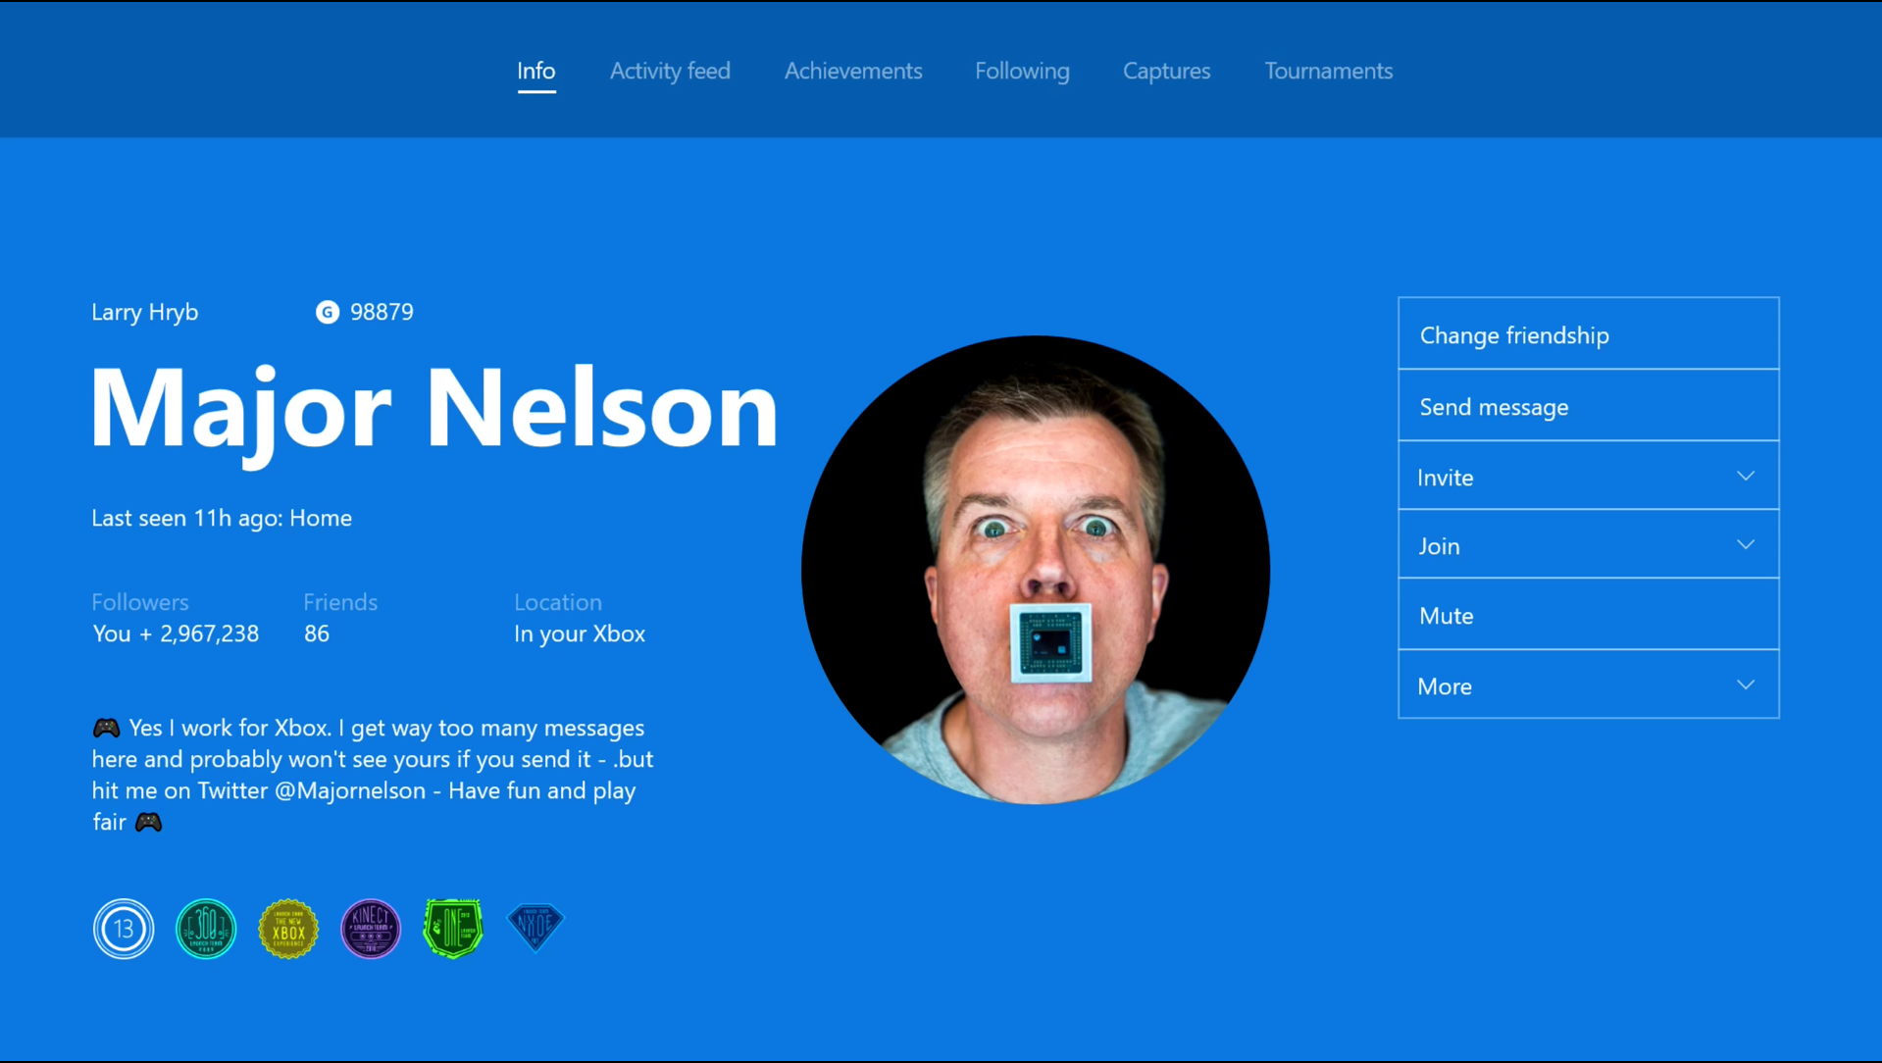Viewport: 1882px width, 1063px height.
Task: Click the Gamerscore G icon
Action: point(328,312)
